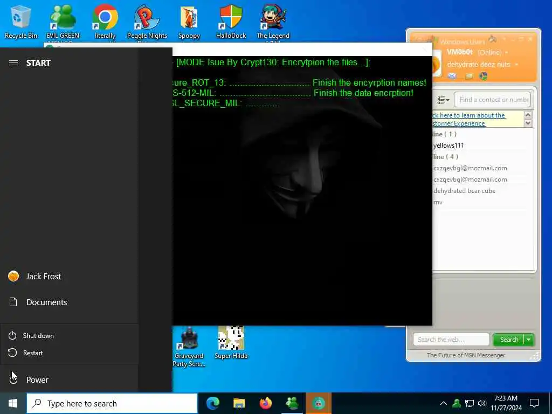The width and height of the screenshot is (552, 414).
Task: Collapse the Online (1) contact group
Action: pos(445,134)
